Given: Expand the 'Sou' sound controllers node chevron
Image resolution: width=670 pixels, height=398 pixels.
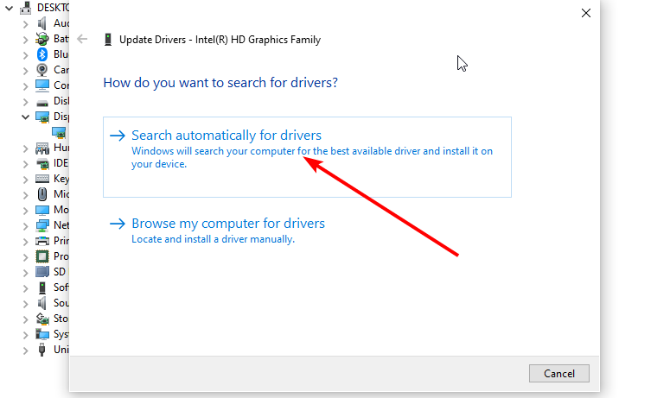Looking at the screenshot, I should coord(25,304).
